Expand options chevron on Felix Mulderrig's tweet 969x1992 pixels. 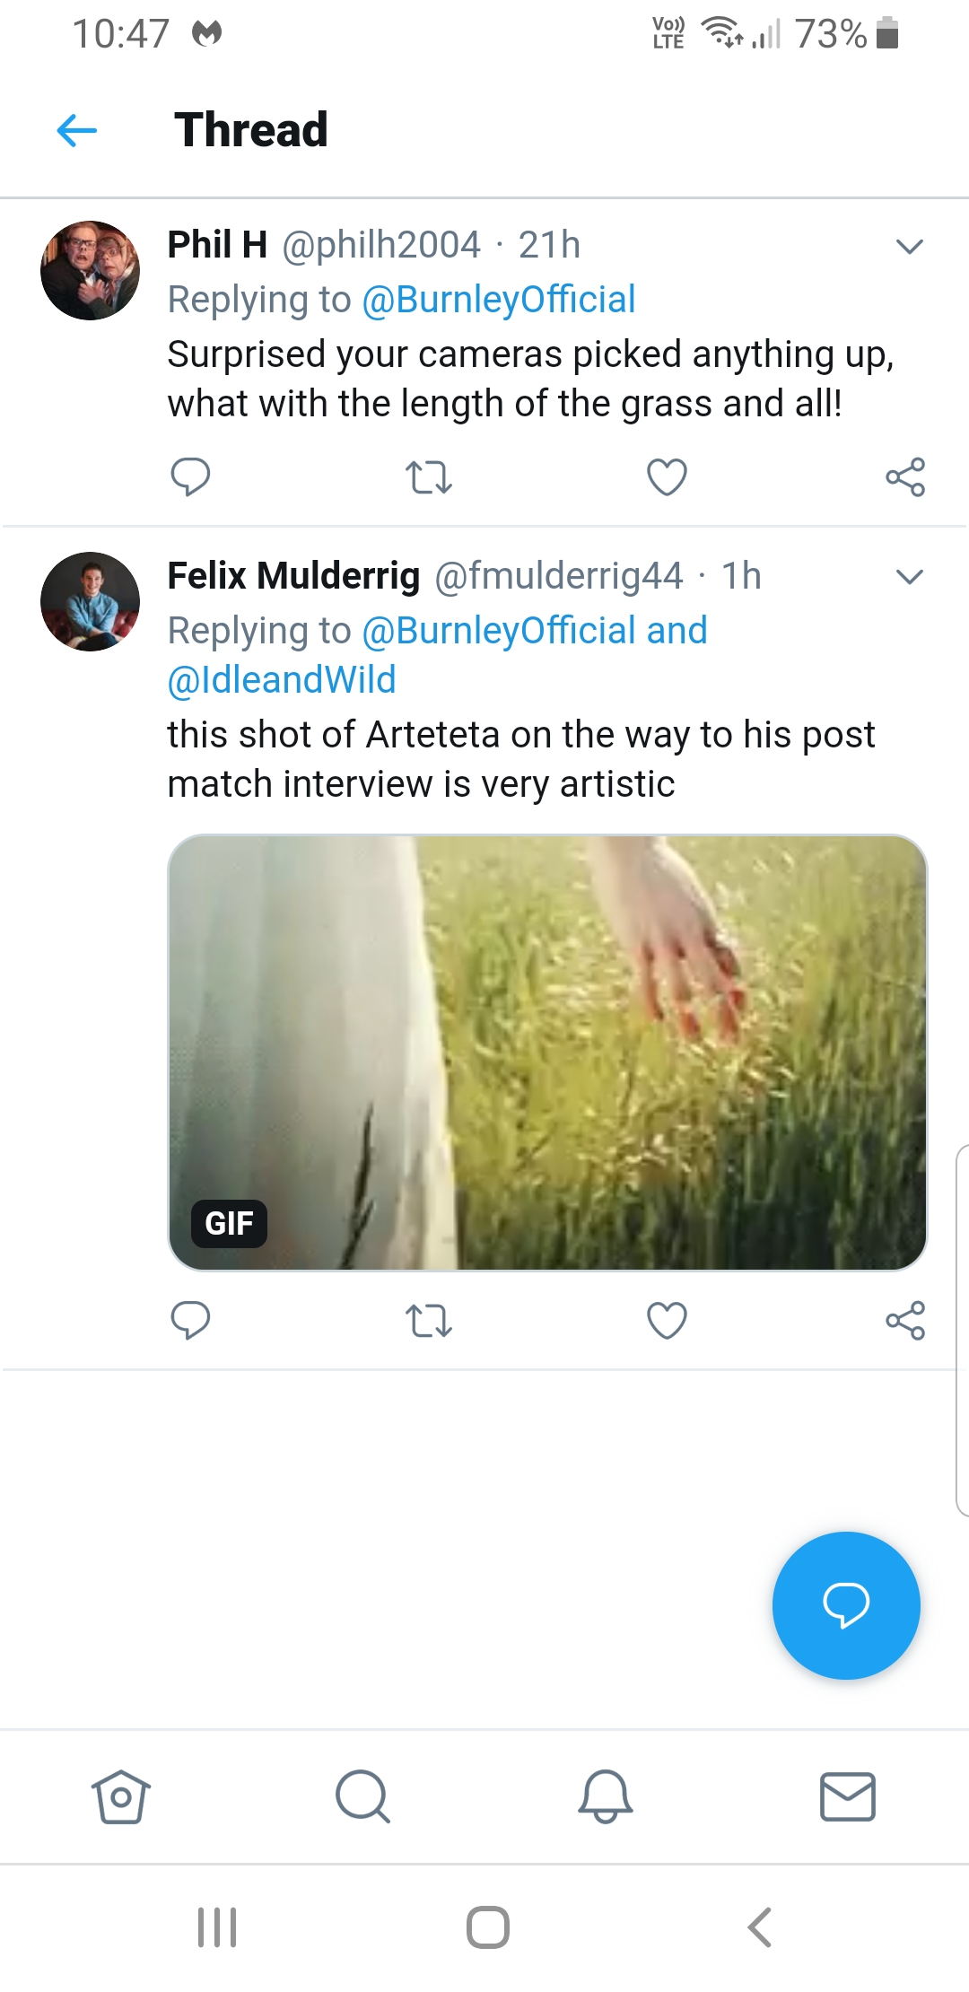(x=910, y=577)
